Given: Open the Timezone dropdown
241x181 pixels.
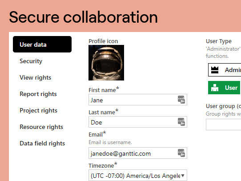Looking at the screenshot, I should click(x=138, y=176).
